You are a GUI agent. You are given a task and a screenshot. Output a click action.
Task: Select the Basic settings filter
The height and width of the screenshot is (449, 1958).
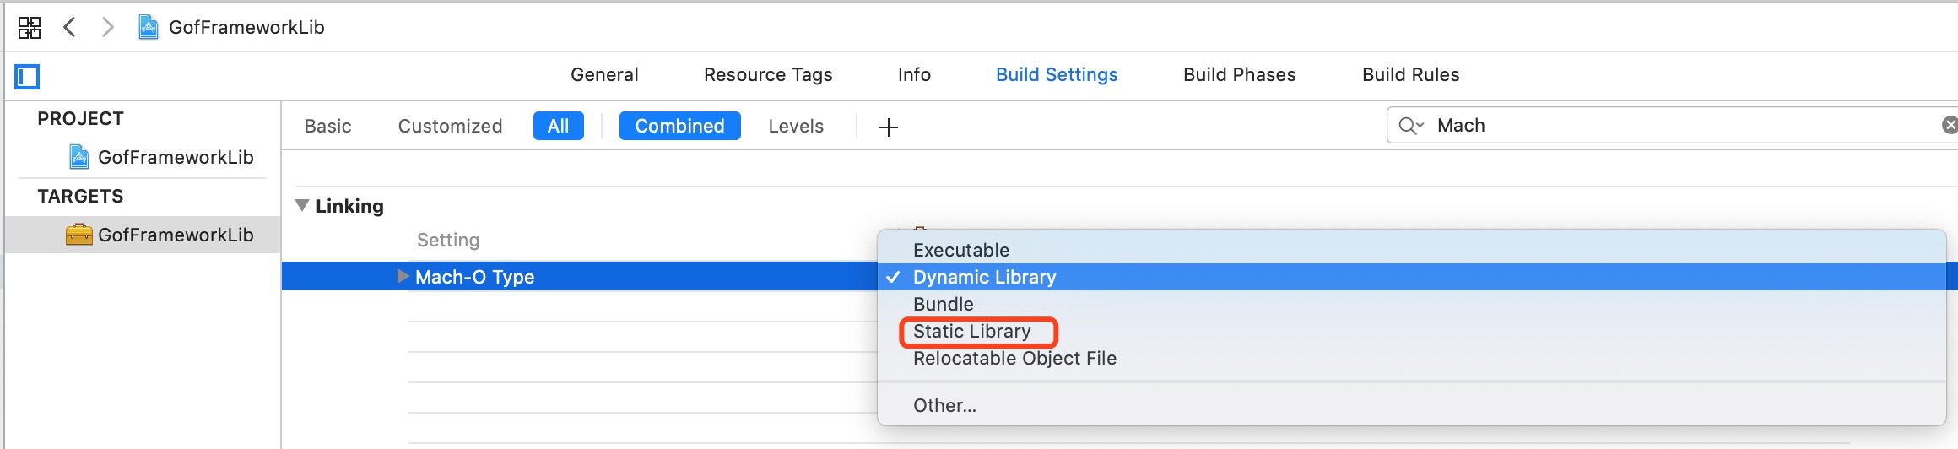tap(327, 126)
